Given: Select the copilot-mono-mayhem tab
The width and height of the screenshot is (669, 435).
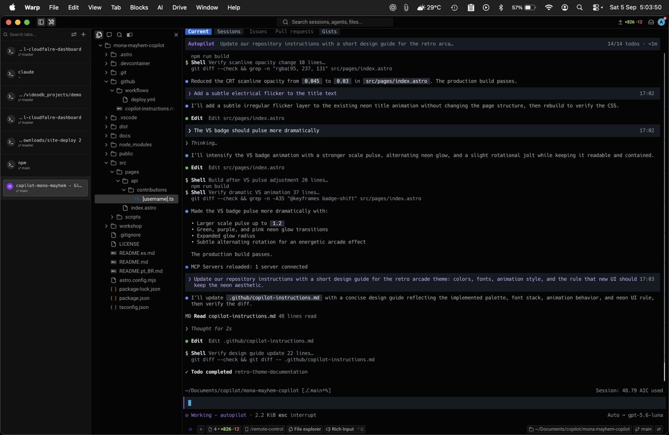Looking at the screenshot, I should point(45,187).
